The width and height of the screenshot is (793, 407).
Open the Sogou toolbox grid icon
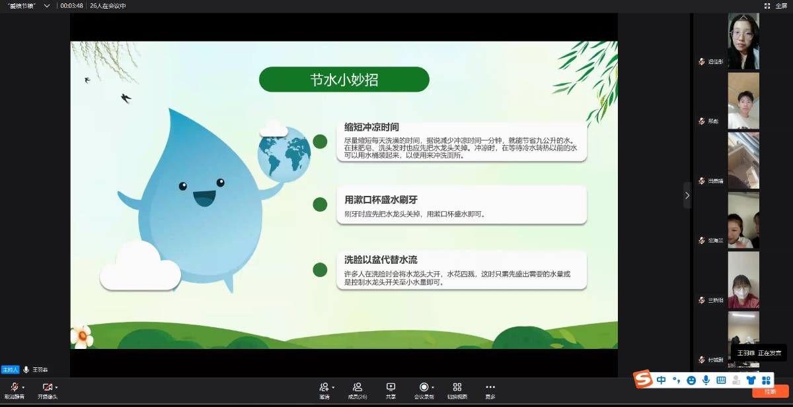(x=766, y=380)
